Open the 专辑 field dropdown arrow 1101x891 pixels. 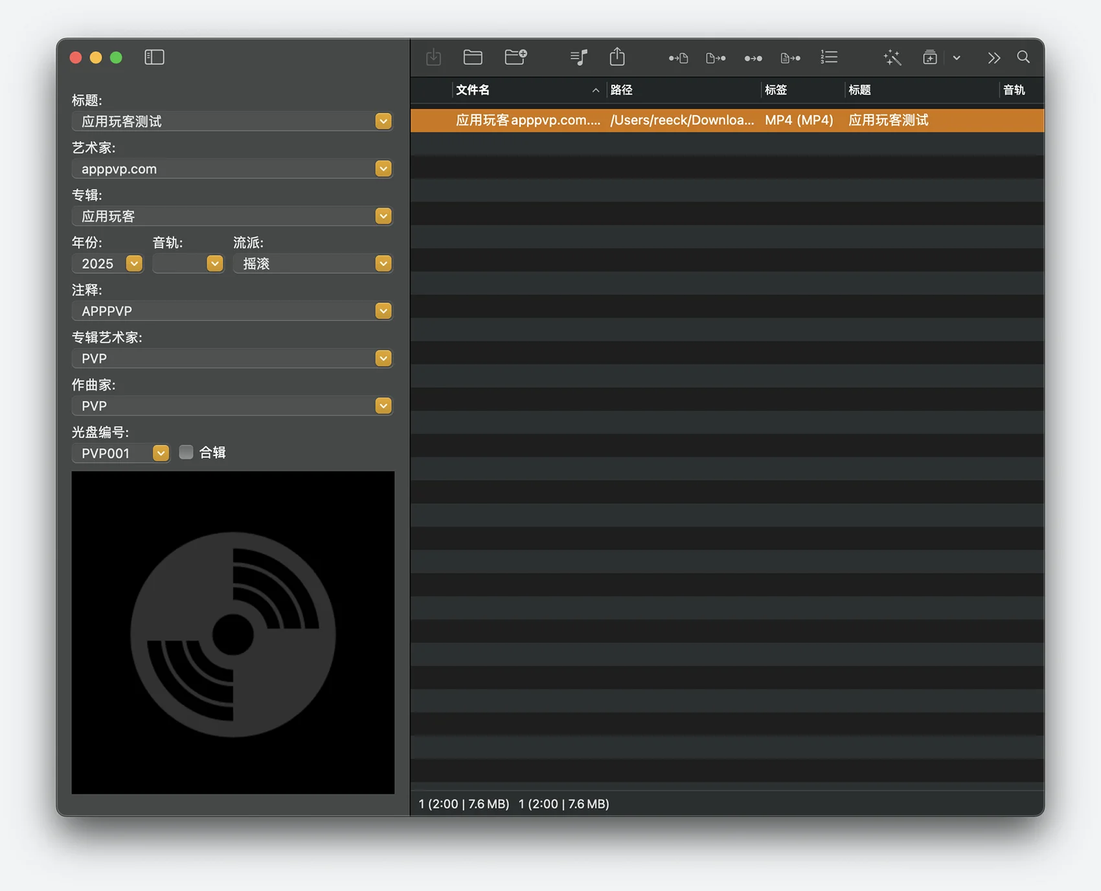coord(383,216)
